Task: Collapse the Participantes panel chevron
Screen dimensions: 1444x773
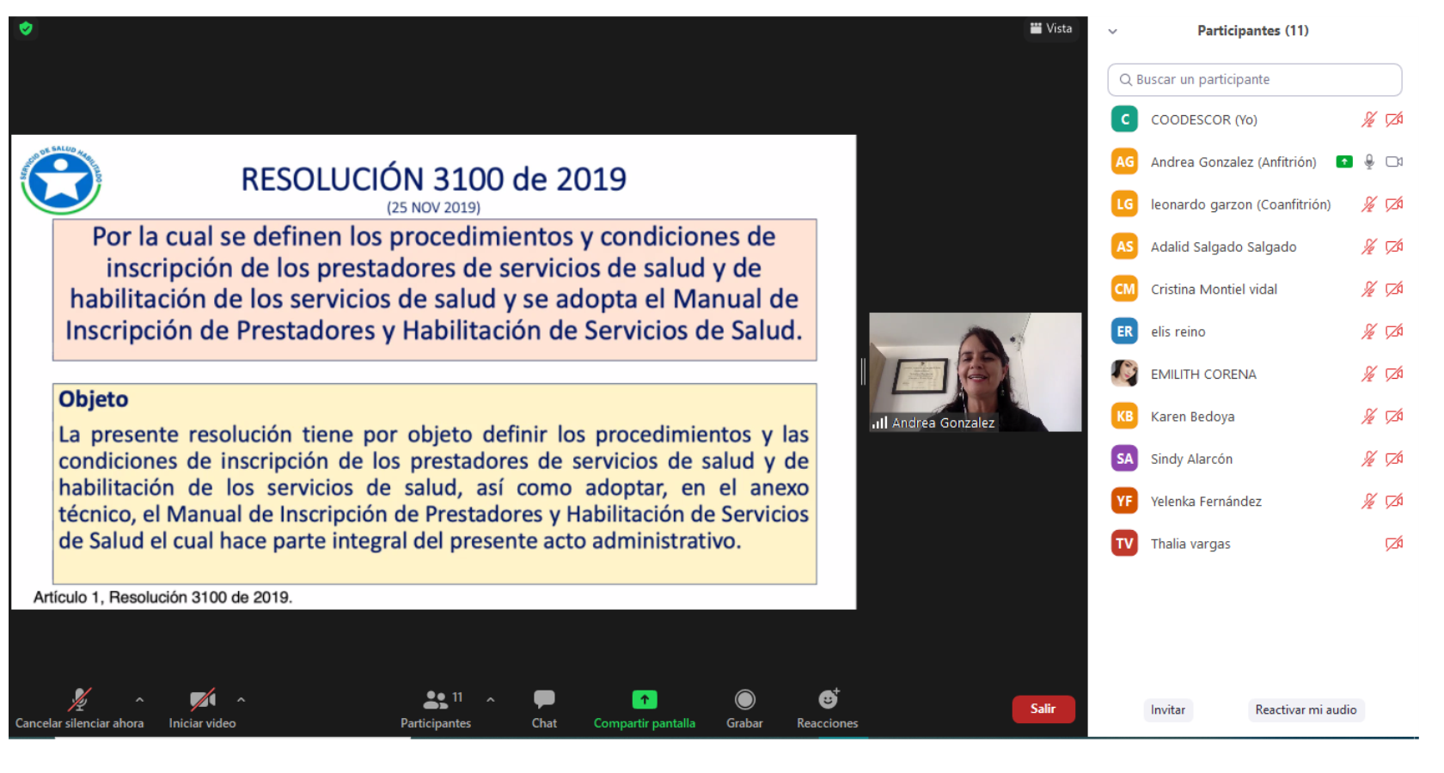Action: [1112, 31]
